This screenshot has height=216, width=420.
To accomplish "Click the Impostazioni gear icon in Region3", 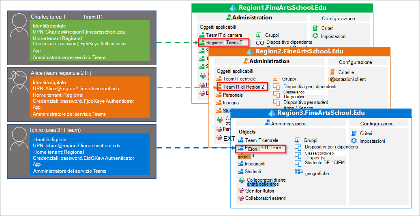I will pyautogui.click(x=354, y=141).
